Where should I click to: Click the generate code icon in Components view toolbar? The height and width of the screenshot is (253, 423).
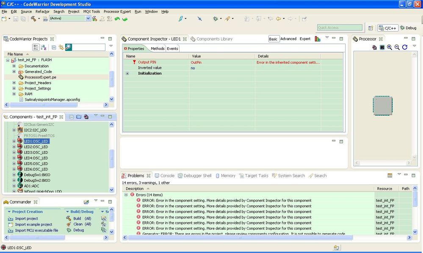[x=86, y=117]
